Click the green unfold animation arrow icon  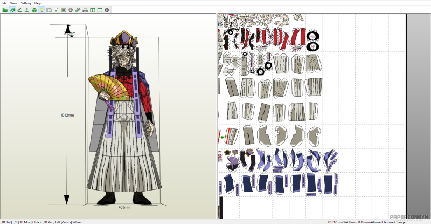click(27, 10)
